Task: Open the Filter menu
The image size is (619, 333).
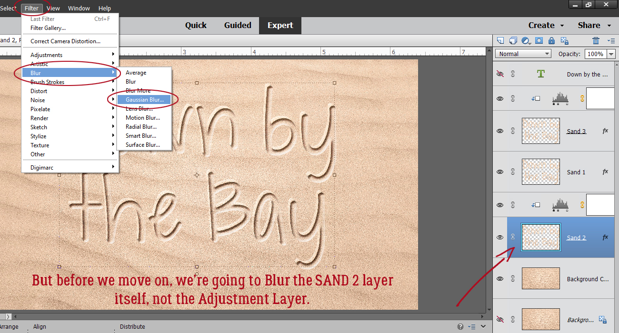Action: pyautogui.click(x=32, y=8)
